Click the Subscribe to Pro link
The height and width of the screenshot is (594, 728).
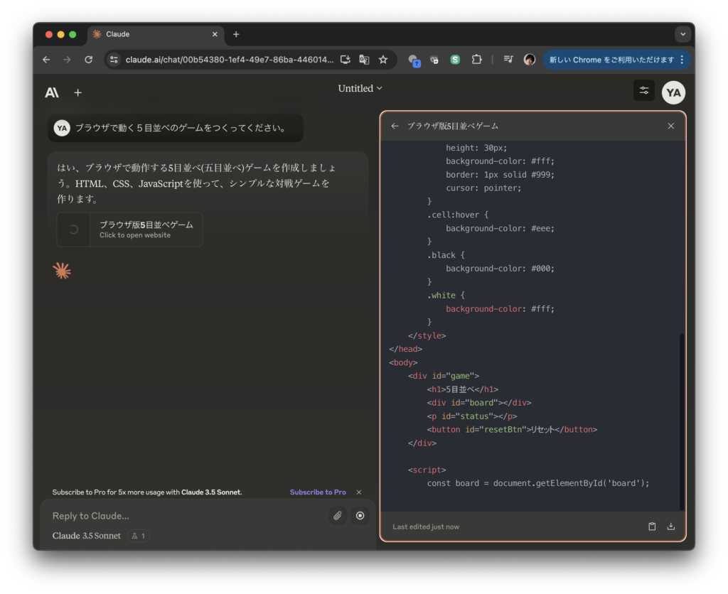[318, 492]
